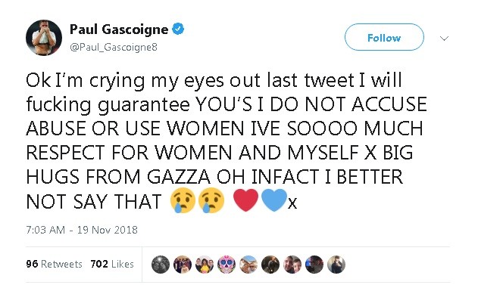Screen dimensions: 478x288
Task: Open the @Paul_Gascoigne8 handle link
Action: [x=114, y=47]
